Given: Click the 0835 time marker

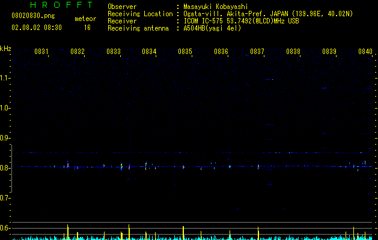Looking at the screenshot, I should pyautogui.click(x=185, y=52).
